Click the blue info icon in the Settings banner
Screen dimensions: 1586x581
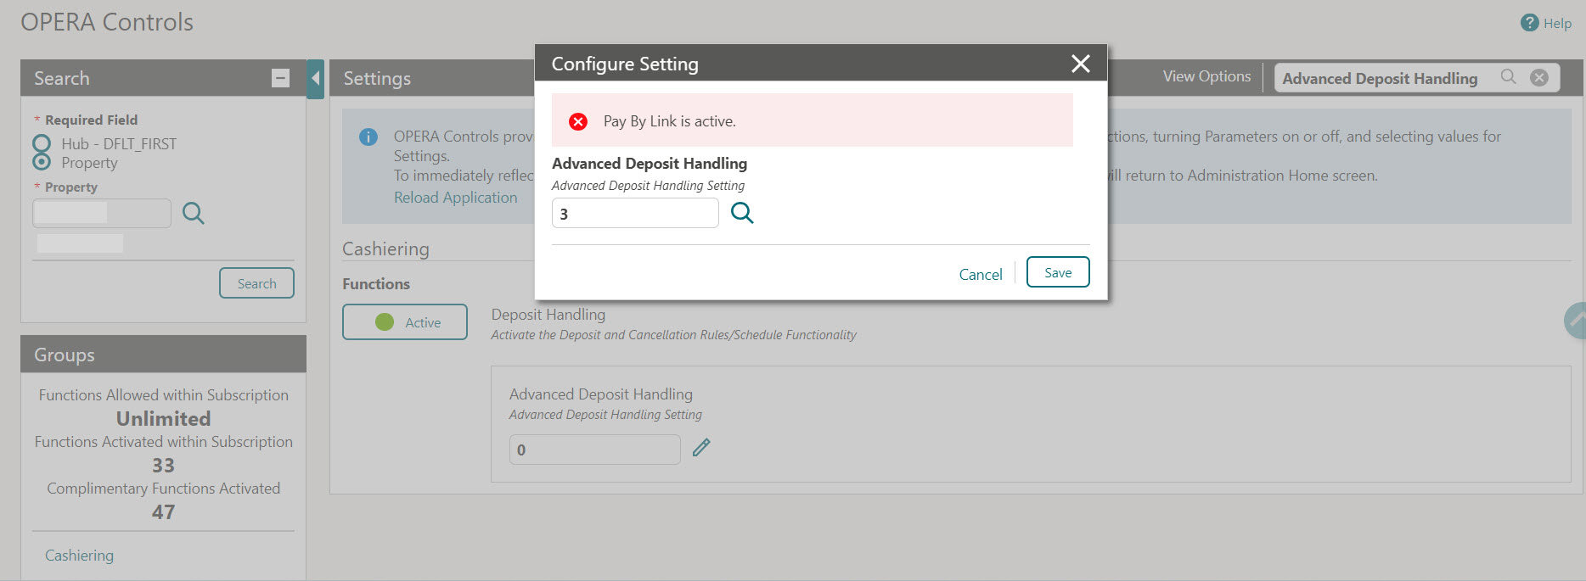pyautogui.click(x=368, y=137)
